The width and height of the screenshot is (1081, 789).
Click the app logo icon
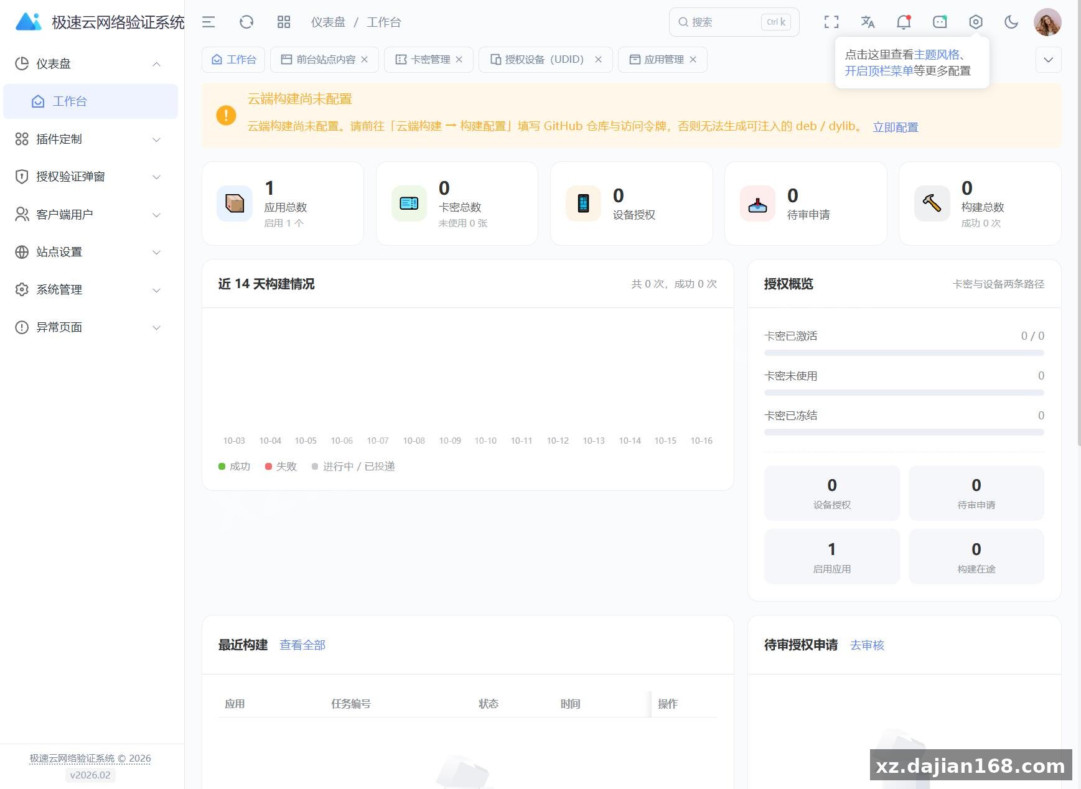[28, 22]
